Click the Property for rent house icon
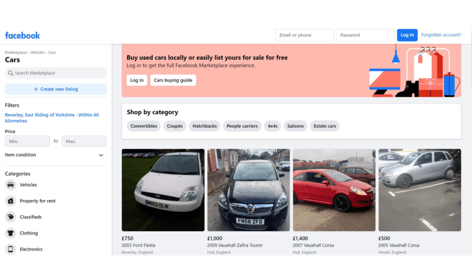Screen dimensions: 472x265 [11, 201]
